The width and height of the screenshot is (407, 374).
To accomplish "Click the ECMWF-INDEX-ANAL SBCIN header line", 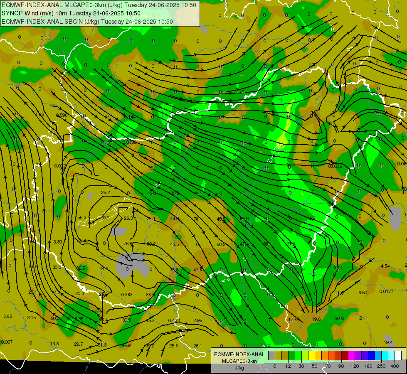I will pyautogui.click(x=87, y=22).
